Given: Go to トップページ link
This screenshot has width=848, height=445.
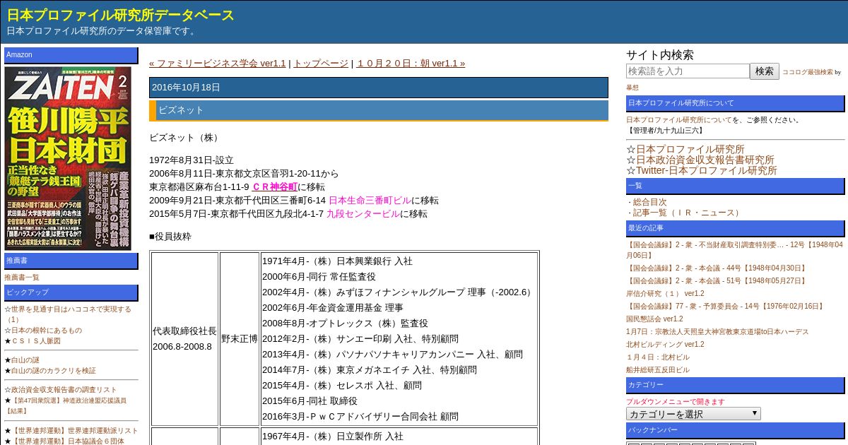Looking at the screenshot, I should 321,63.
